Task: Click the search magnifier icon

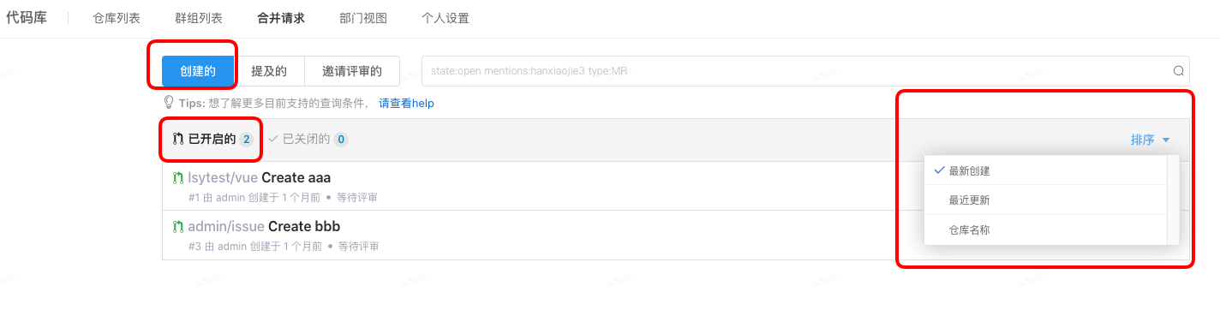Action: pyautogui.click(x=1178, y=71)
